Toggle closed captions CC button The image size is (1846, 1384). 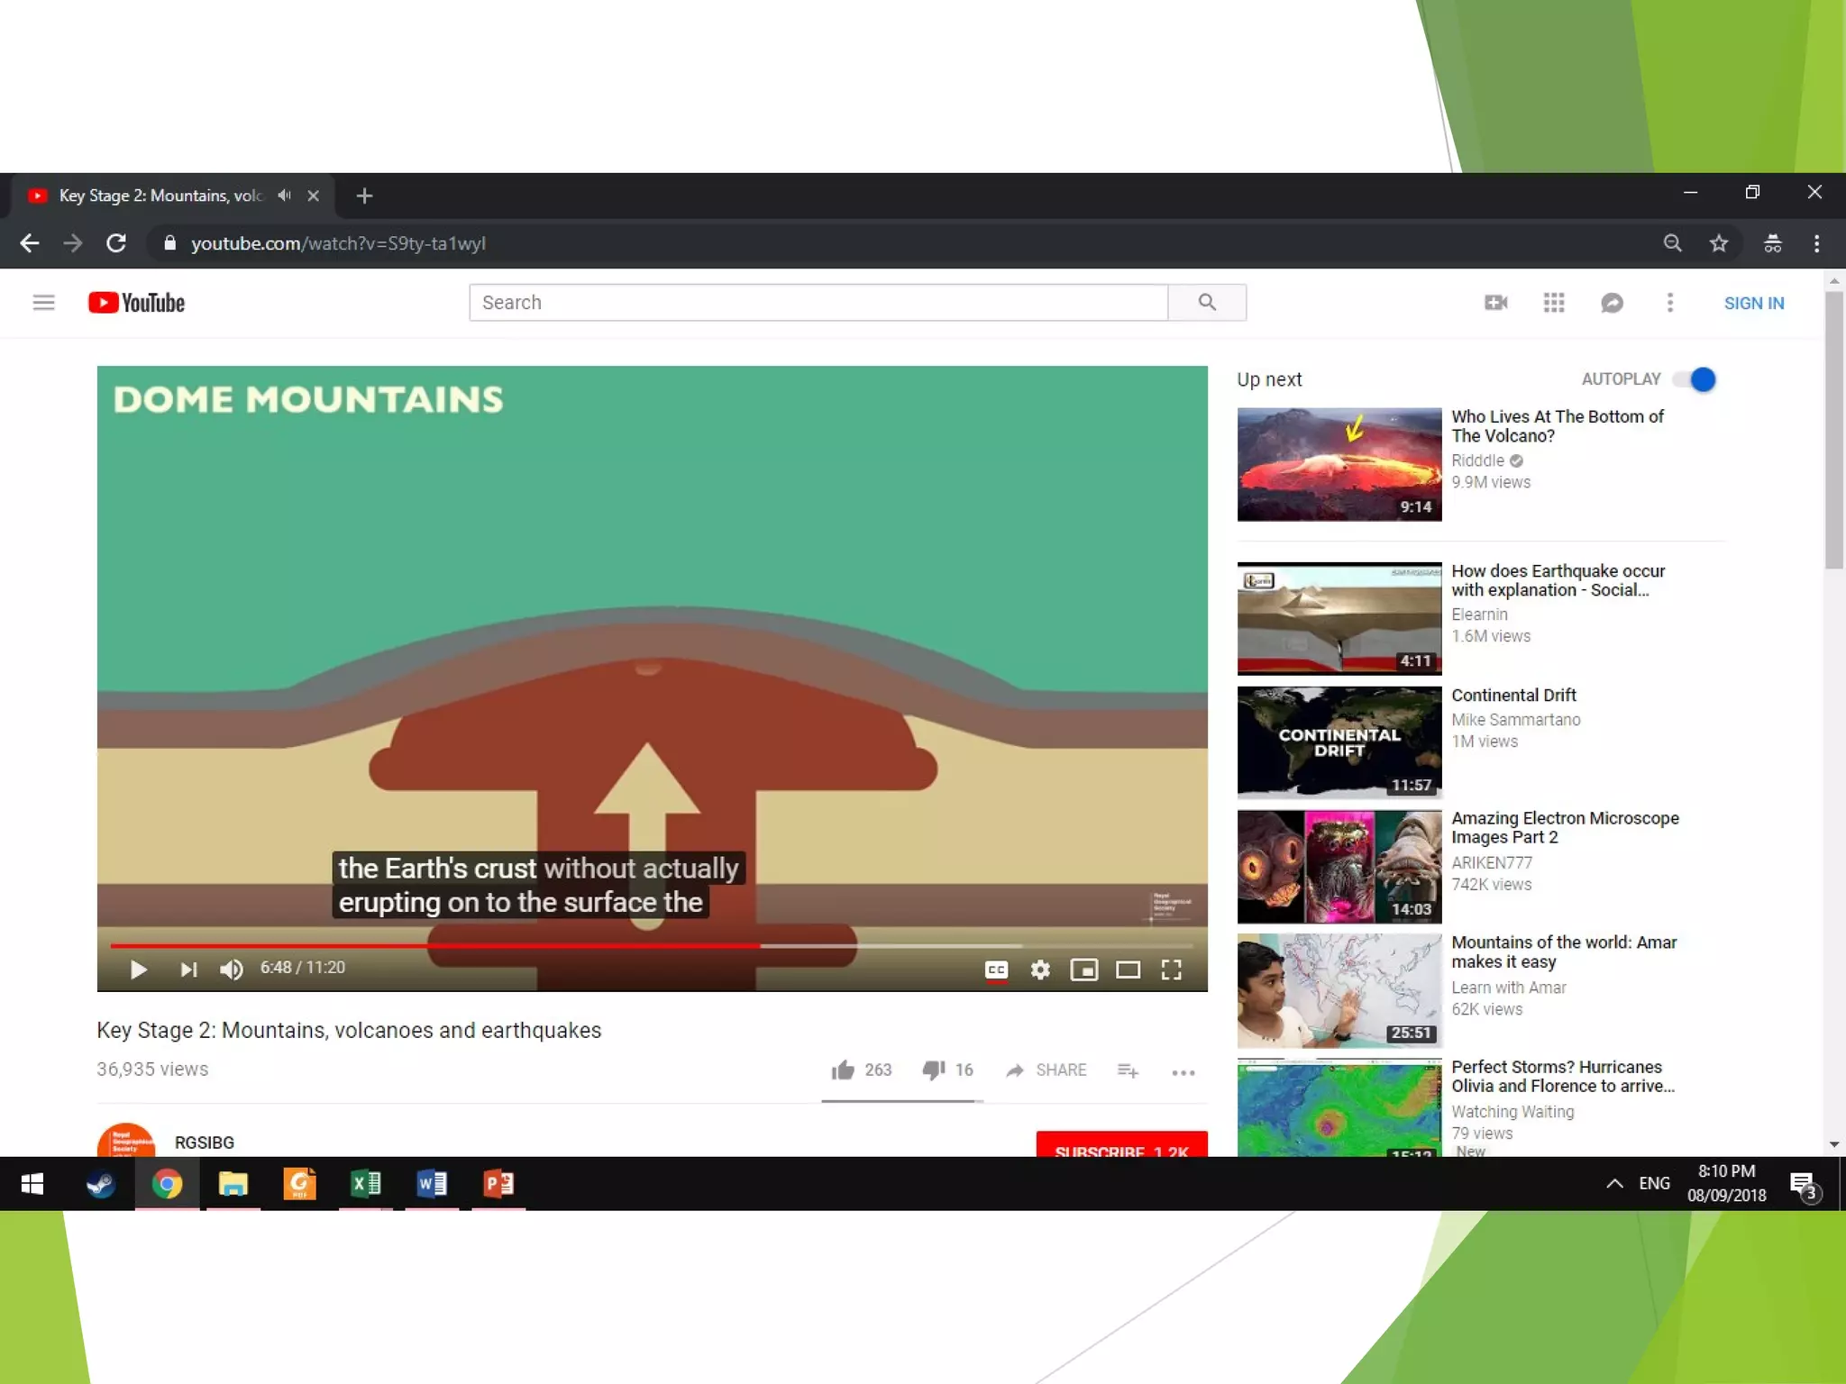(996, 970)
